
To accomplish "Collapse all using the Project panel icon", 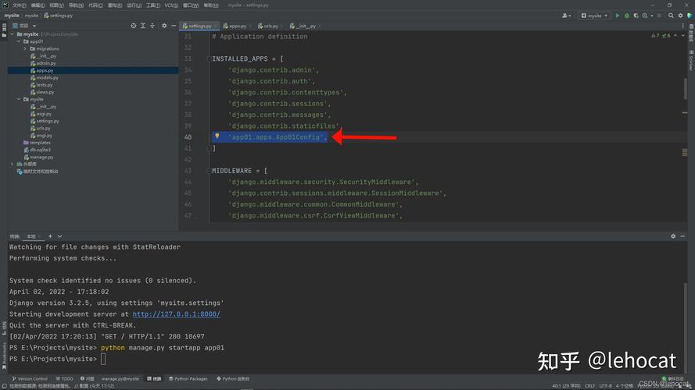I will tap(152, 26).
